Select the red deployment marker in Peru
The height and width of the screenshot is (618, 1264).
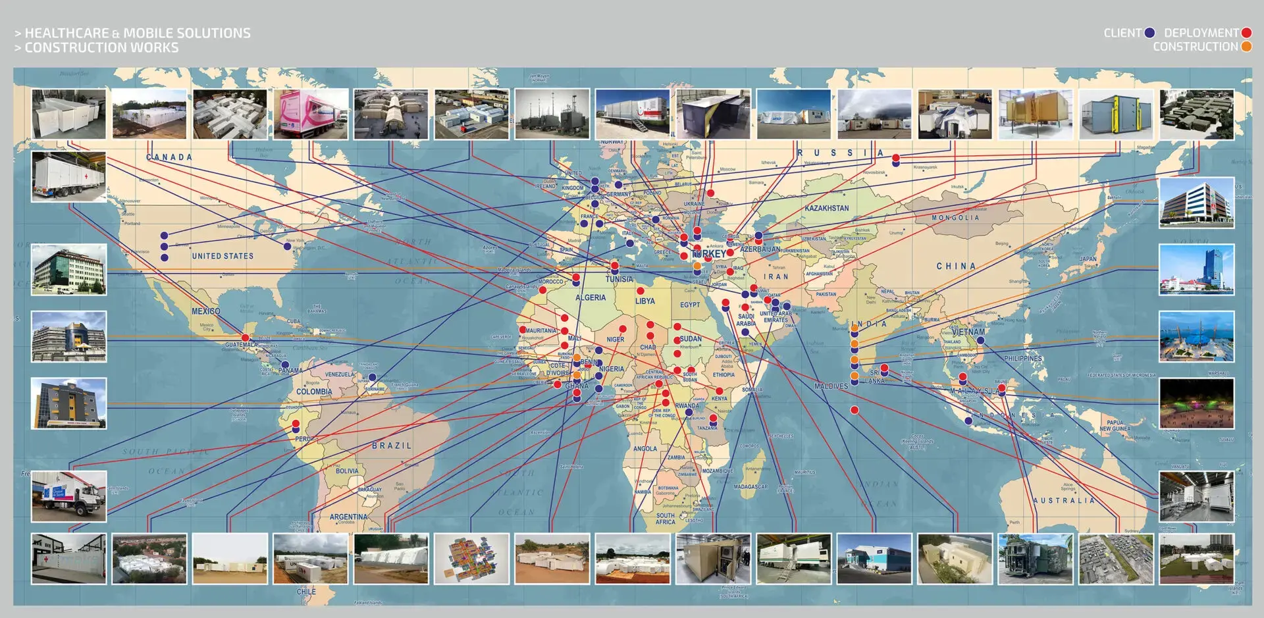coord(296,424)
